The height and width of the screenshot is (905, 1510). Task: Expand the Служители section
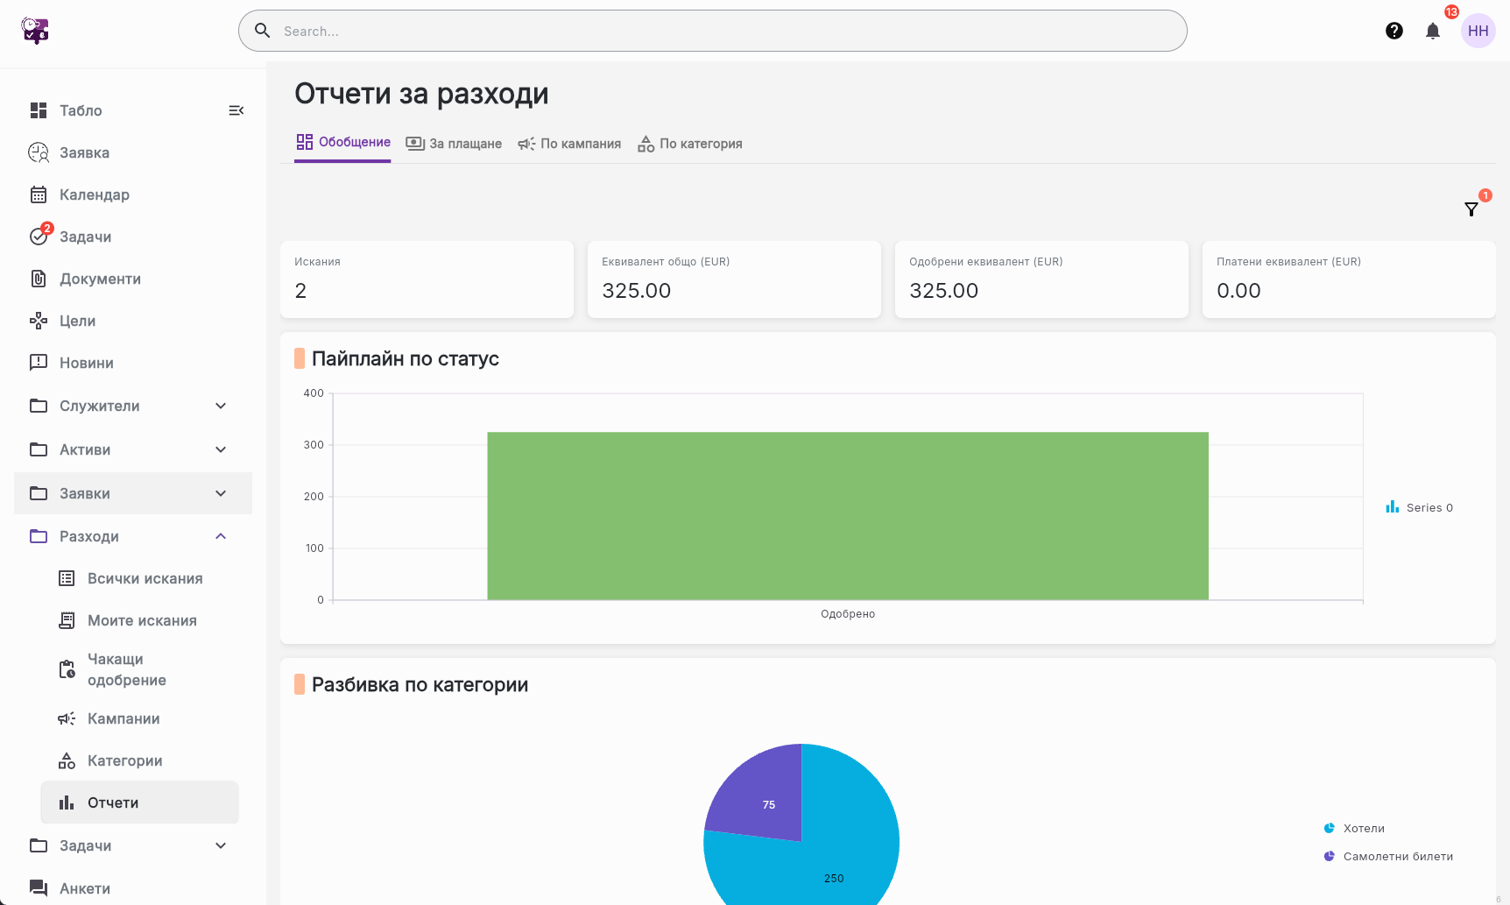pos(133,406)
